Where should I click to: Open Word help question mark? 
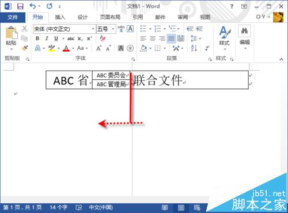(x=232, y=6)
